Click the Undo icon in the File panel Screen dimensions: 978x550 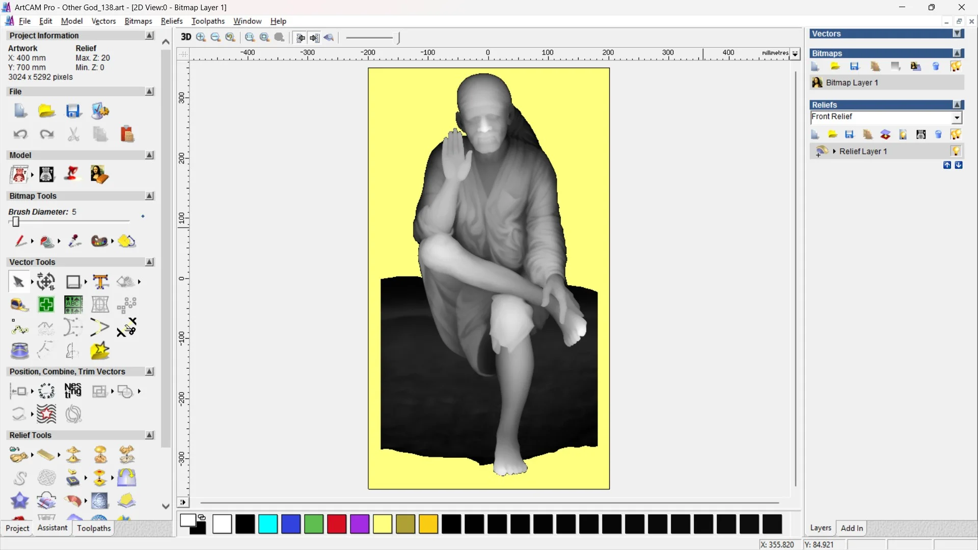20,134
